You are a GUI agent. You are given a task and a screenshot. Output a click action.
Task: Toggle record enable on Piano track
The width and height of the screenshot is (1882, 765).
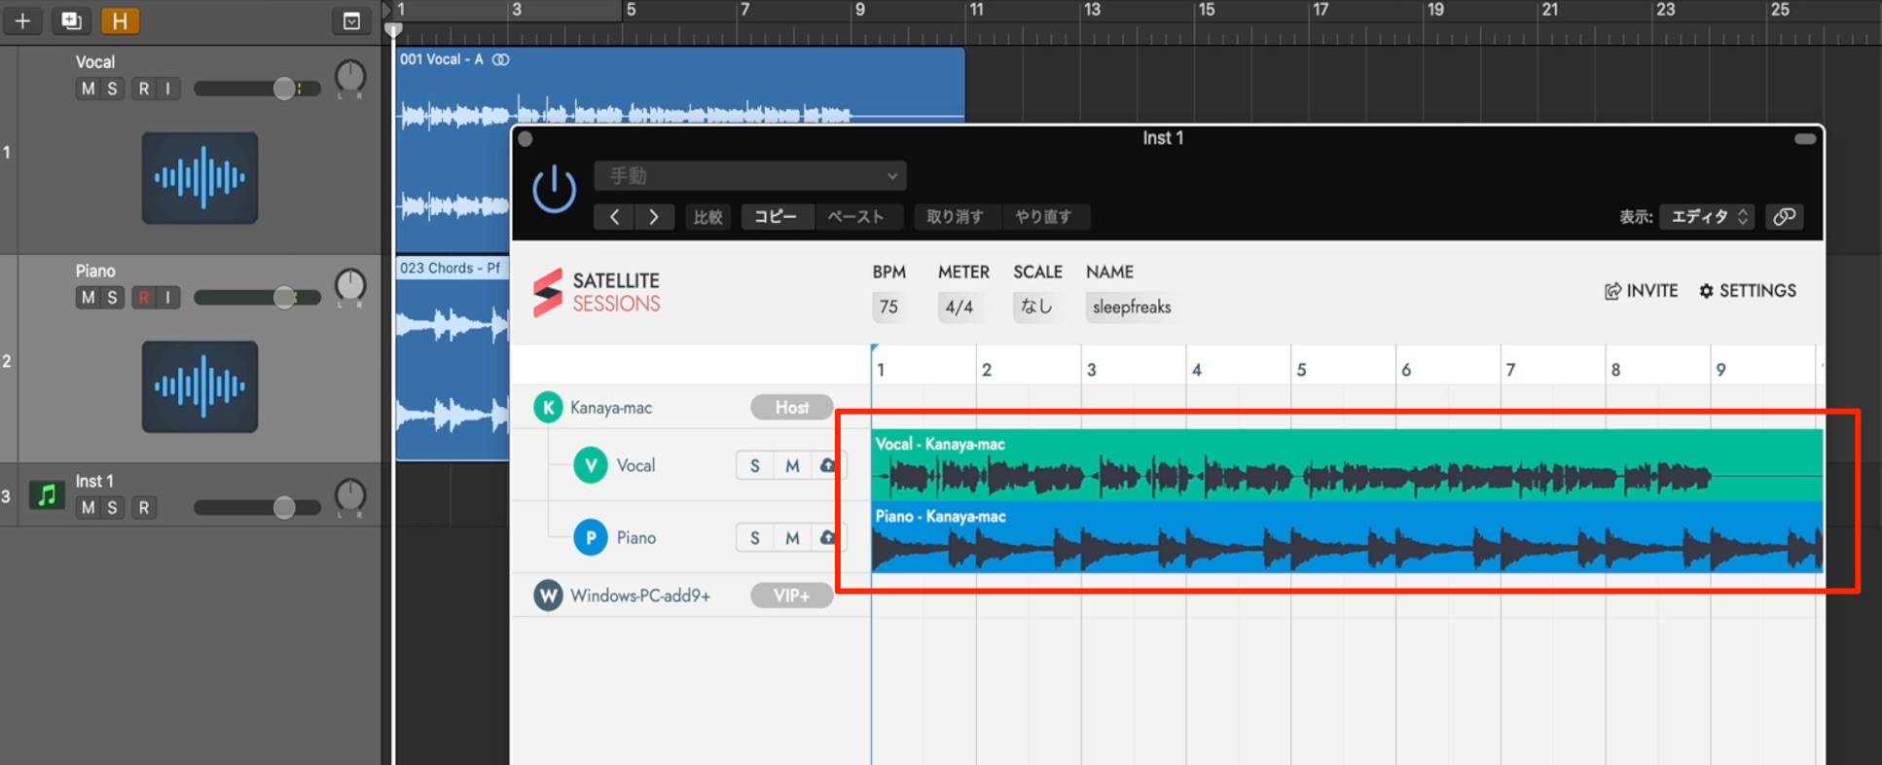coord(144,298)
